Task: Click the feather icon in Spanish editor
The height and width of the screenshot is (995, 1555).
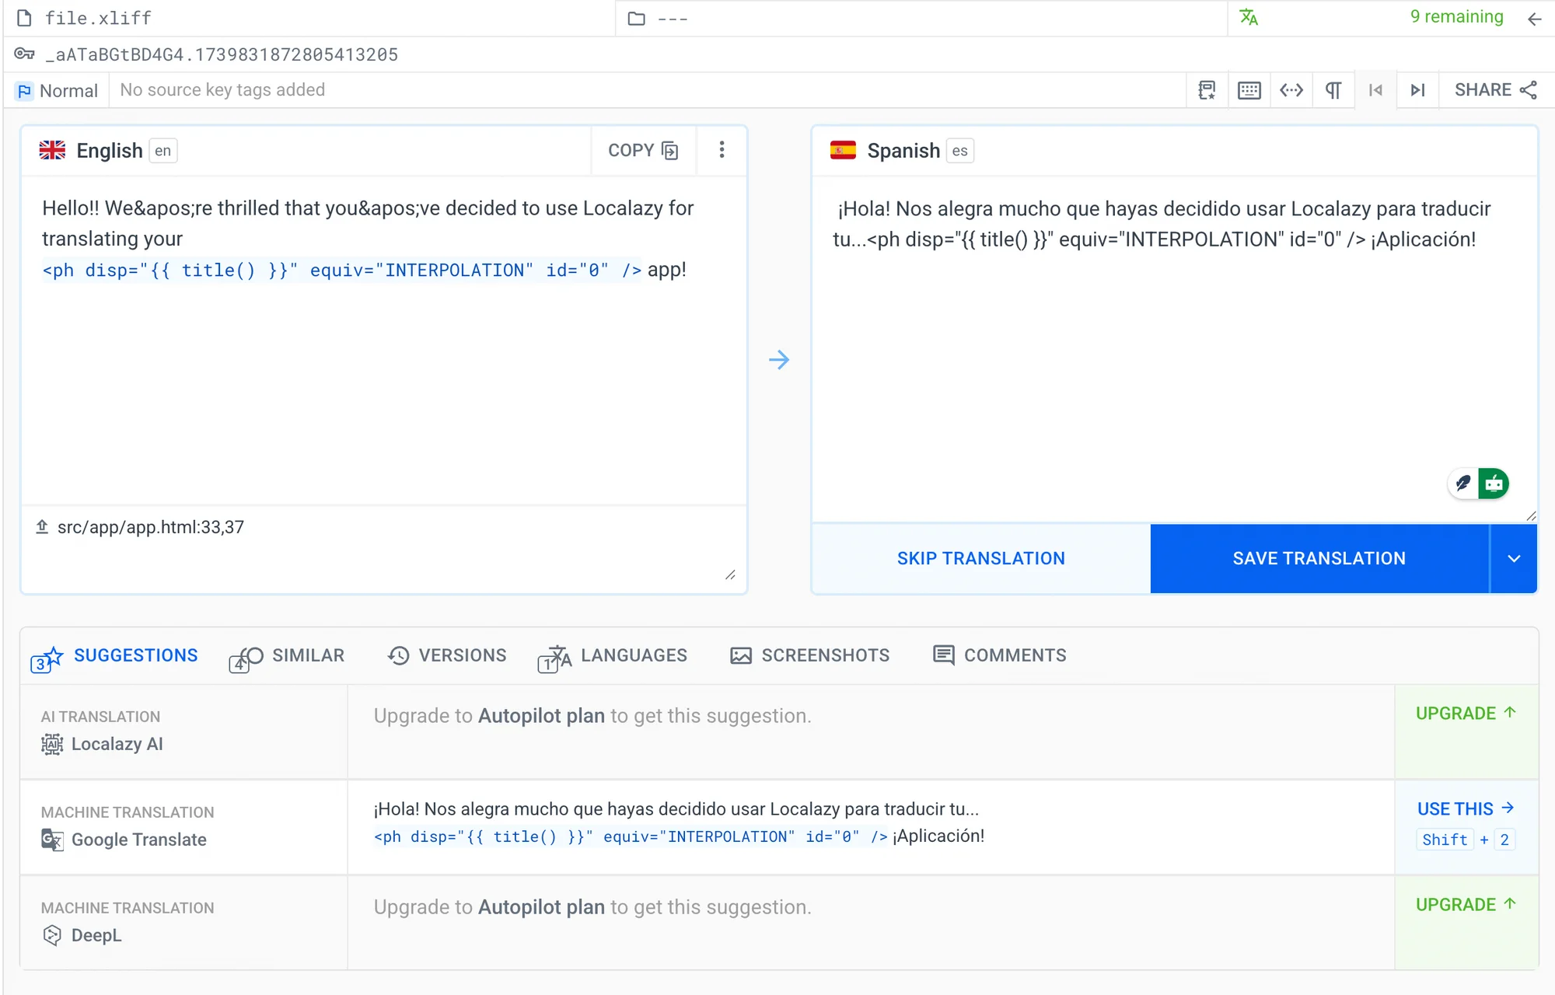Action: click(x=1462, y=484)
